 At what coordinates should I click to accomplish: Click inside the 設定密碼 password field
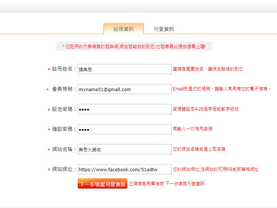[124, 109]
